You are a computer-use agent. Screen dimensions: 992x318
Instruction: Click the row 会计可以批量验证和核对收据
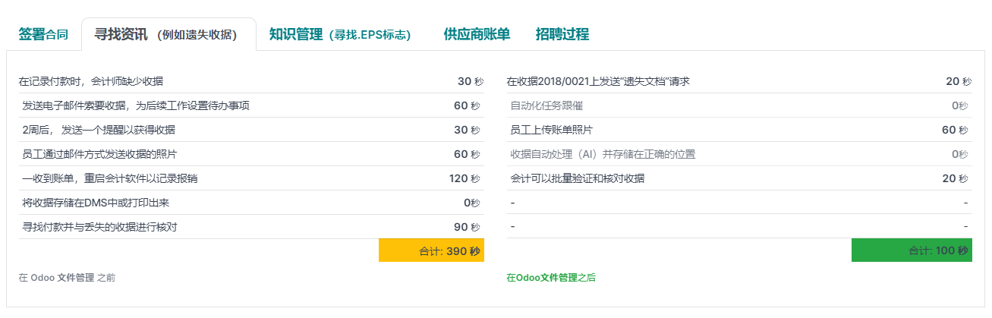coord(739,178)
